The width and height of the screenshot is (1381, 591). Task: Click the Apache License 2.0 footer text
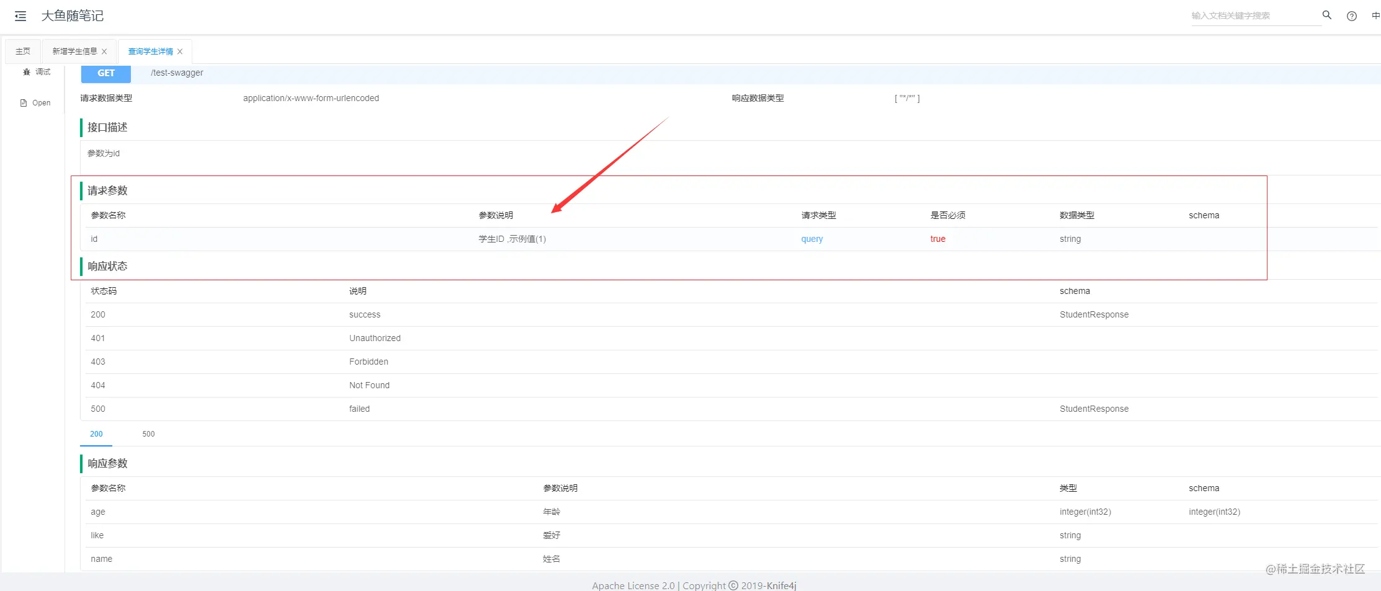[633, 585]
